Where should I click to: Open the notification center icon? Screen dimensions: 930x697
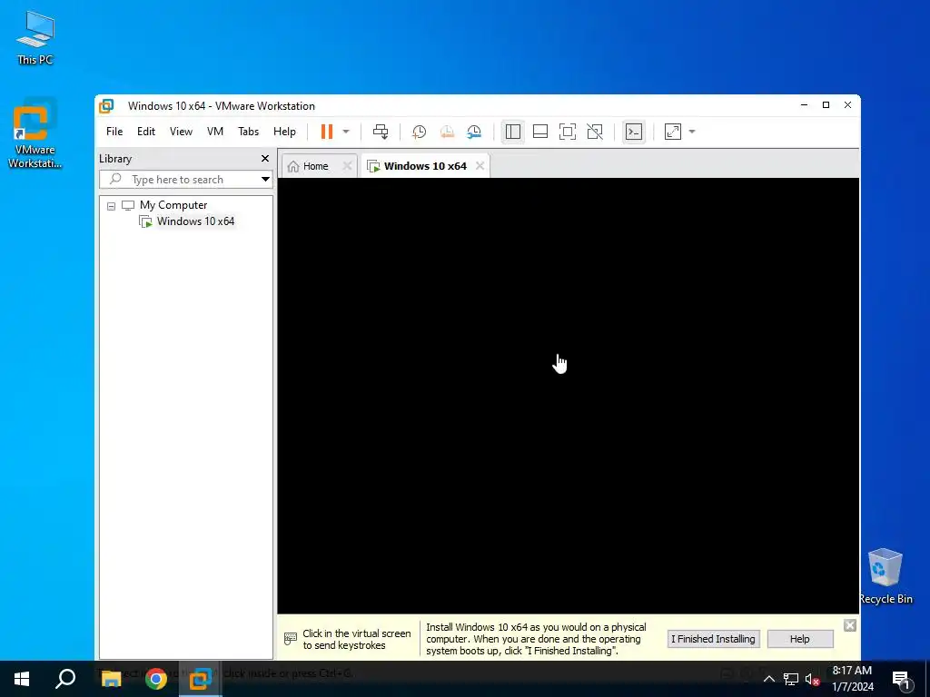click(901, 679)
